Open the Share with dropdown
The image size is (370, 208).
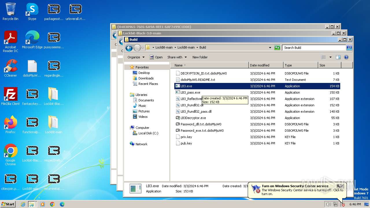click(177, 57)
